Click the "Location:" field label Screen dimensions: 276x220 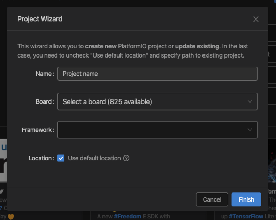point(41,158)
